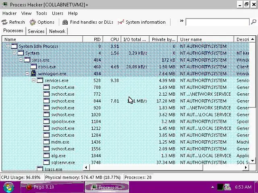Select the spoolsv.exe process icon
258x193 pixels.
46,121
